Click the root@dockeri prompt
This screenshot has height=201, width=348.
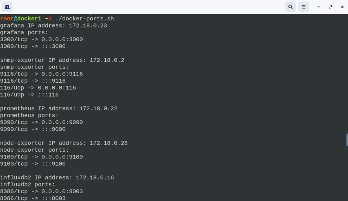(x=21, y=19)
